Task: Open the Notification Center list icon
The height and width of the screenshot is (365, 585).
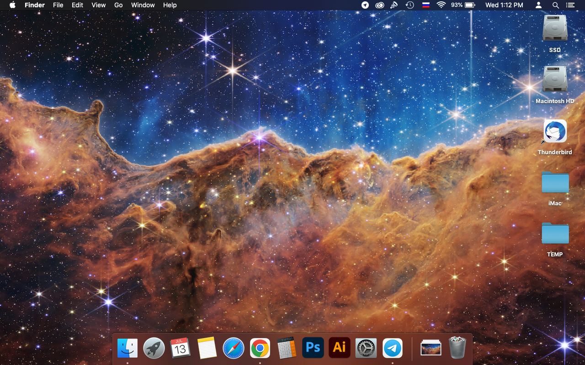Action: pos(570,5)
